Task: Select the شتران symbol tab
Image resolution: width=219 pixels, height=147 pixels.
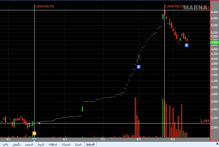Action: [66, 144]
